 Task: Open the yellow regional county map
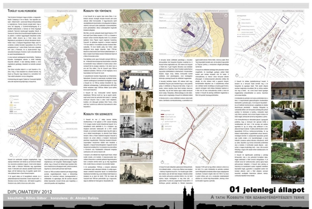pos(61,22)
